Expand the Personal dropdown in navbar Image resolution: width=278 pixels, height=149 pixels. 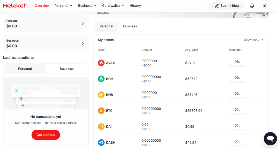(64, 6)
